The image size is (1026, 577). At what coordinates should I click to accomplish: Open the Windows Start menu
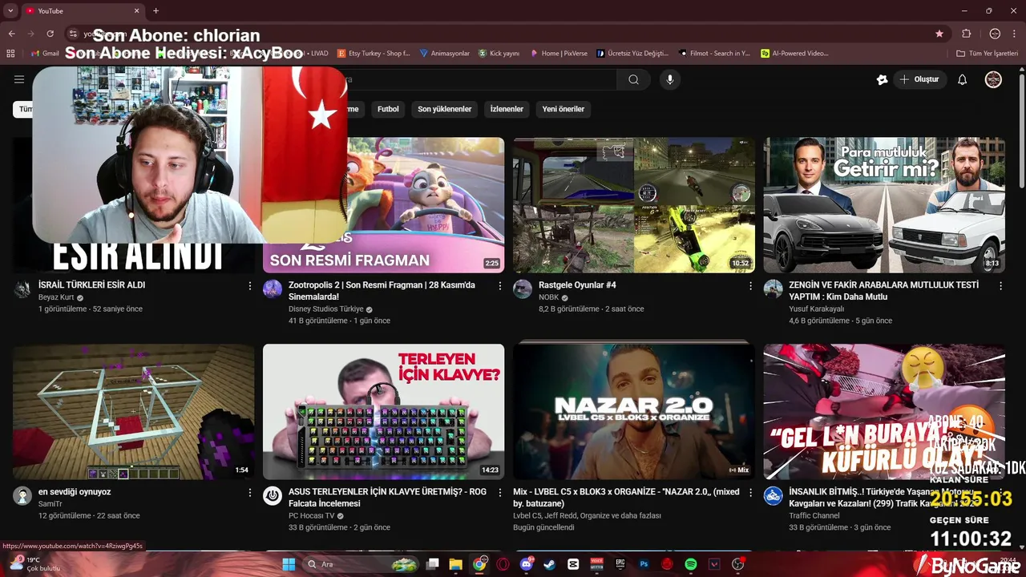click(289, 564)
